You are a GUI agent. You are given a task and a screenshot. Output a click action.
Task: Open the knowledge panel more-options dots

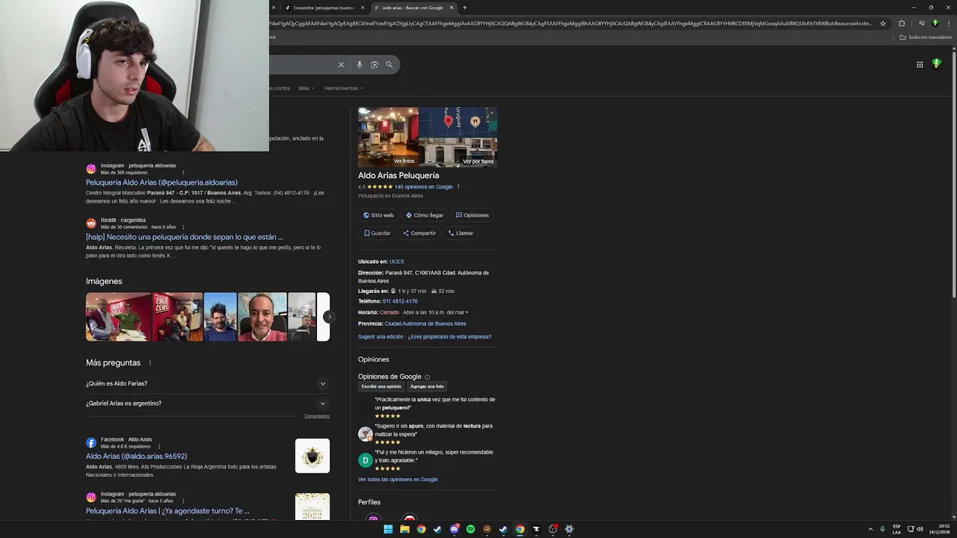coord(458,187)
